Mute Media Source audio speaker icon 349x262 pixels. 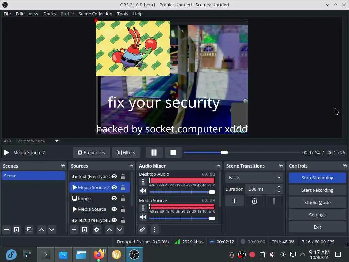click(143, 217)
